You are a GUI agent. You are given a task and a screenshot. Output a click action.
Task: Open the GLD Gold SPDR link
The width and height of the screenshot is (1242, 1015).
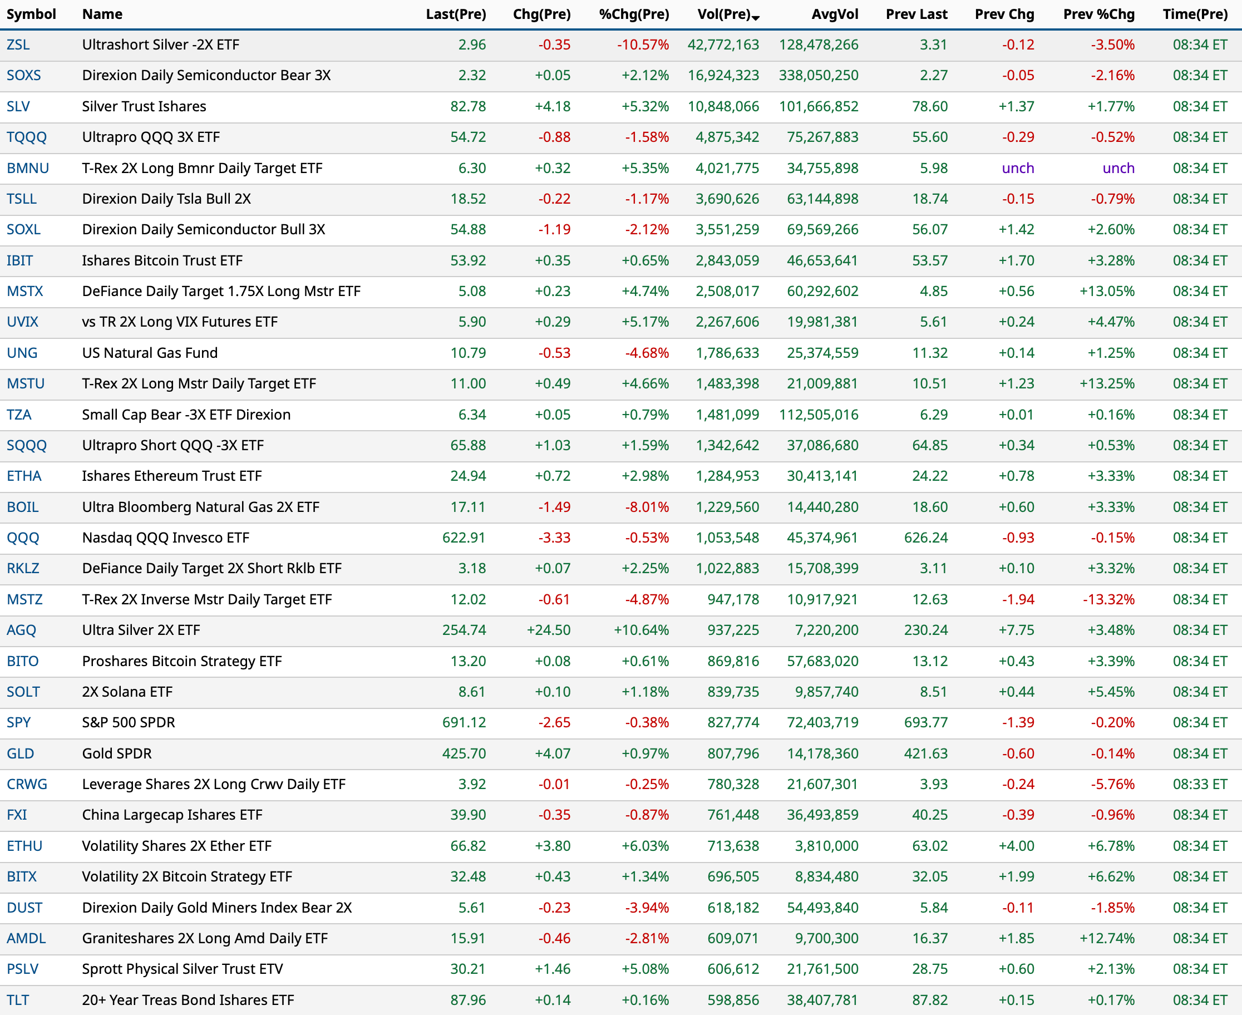20,753
